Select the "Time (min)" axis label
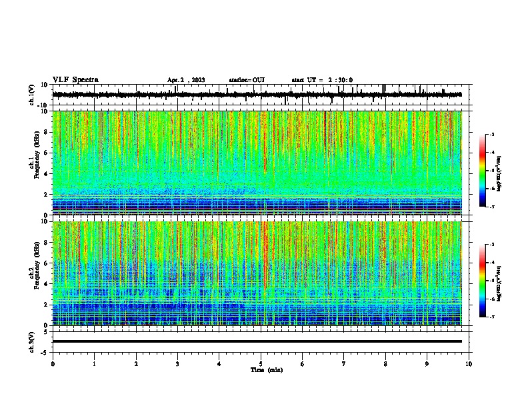This screenshot has width=528, height=408. point(267,370)
